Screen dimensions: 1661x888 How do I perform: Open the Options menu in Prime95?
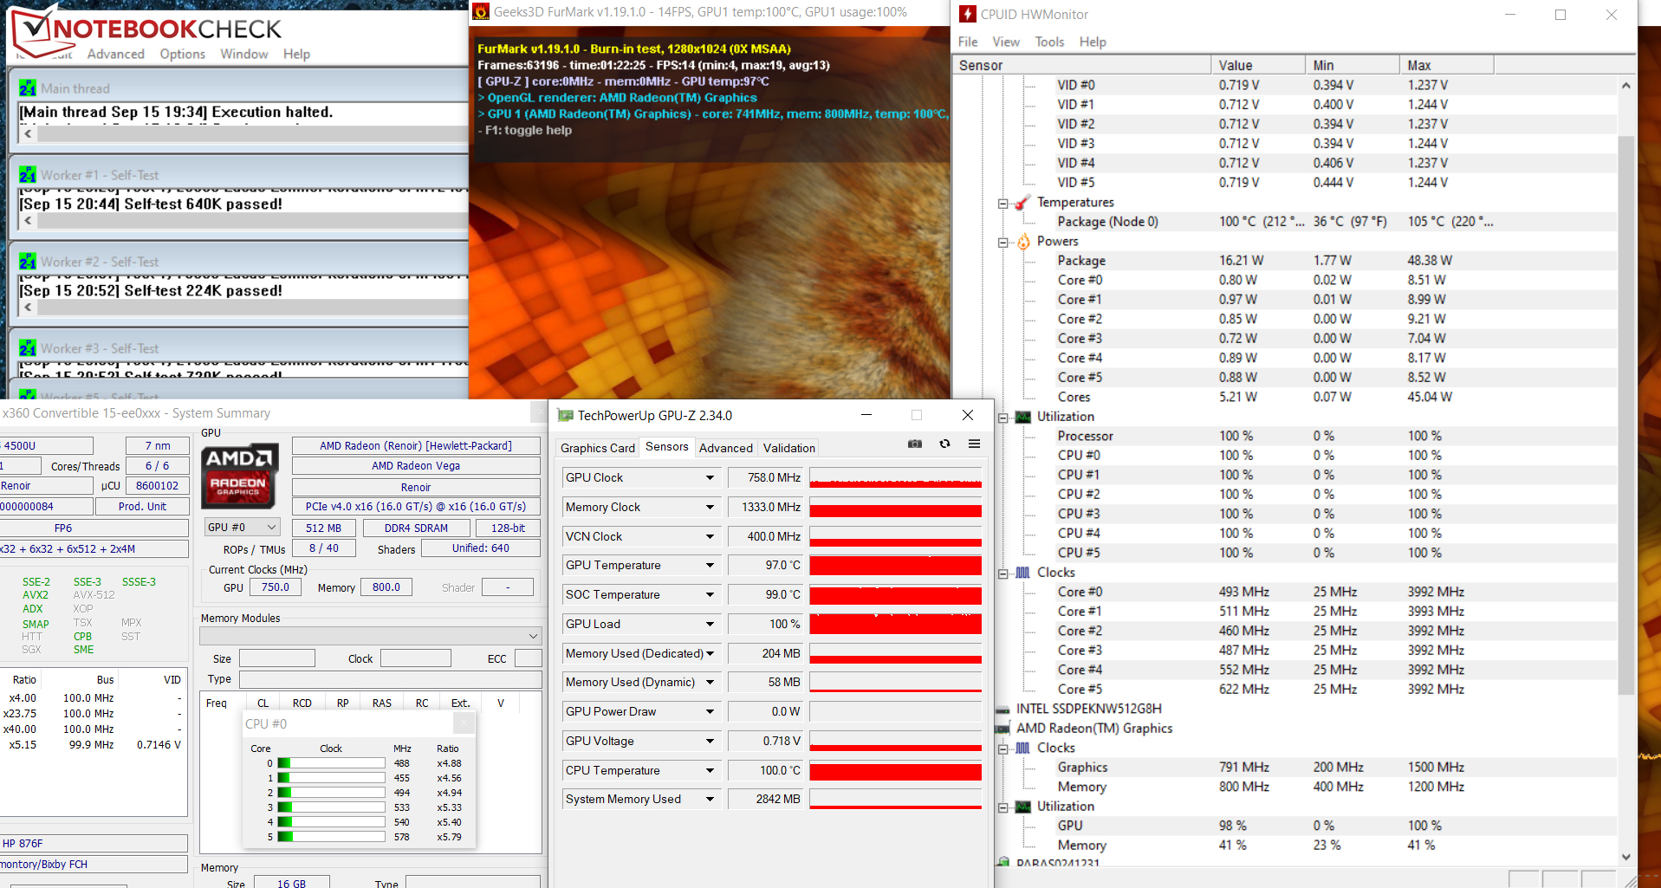tap(183, 54)
